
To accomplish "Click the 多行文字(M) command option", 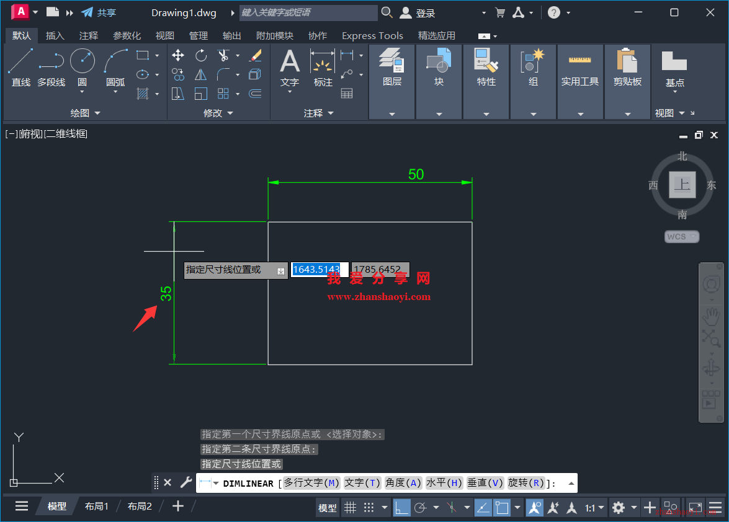I will (x=312, y=484).
